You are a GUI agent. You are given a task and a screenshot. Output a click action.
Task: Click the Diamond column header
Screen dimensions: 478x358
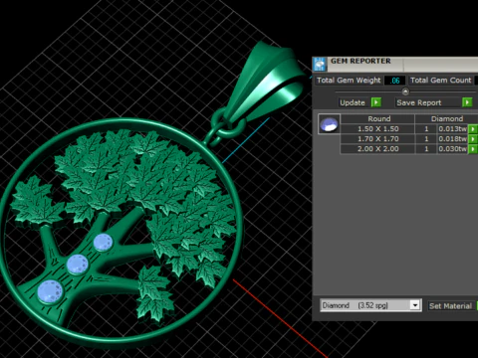coord(447,118)
